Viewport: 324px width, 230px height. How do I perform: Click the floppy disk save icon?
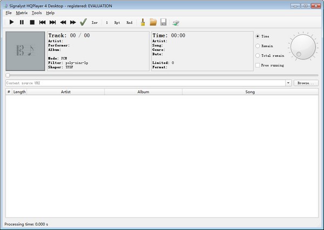coord(163,22)
